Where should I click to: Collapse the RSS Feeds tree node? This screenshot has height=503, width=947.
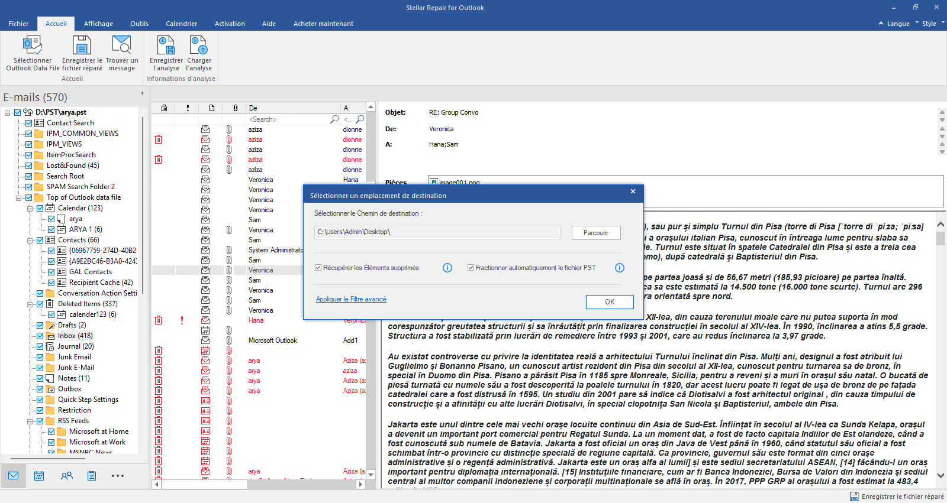click(30, 421)
